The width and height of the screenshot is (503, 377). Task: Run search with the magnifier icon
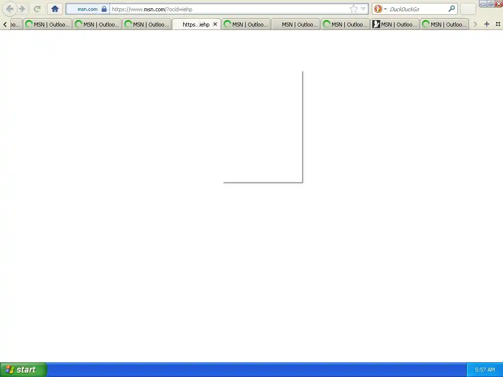point(452,9)
